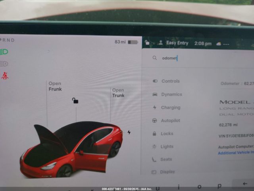Tap Open Trunk button
254x191 pixels.
tap(118, 93)
